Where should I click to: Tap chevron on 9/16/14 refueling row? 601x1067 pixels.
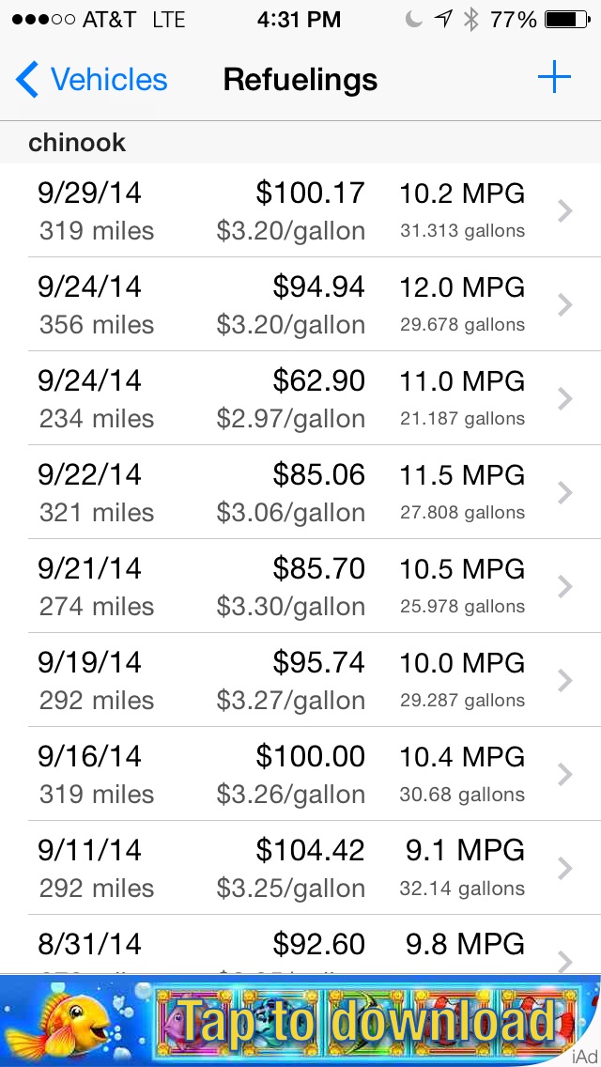[x=564, y=775]
